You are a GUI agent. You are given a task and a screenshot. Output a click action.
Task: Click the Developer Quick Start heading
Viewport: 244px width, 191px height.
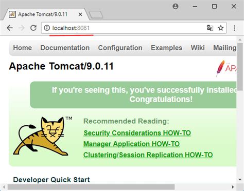point(51,180)
